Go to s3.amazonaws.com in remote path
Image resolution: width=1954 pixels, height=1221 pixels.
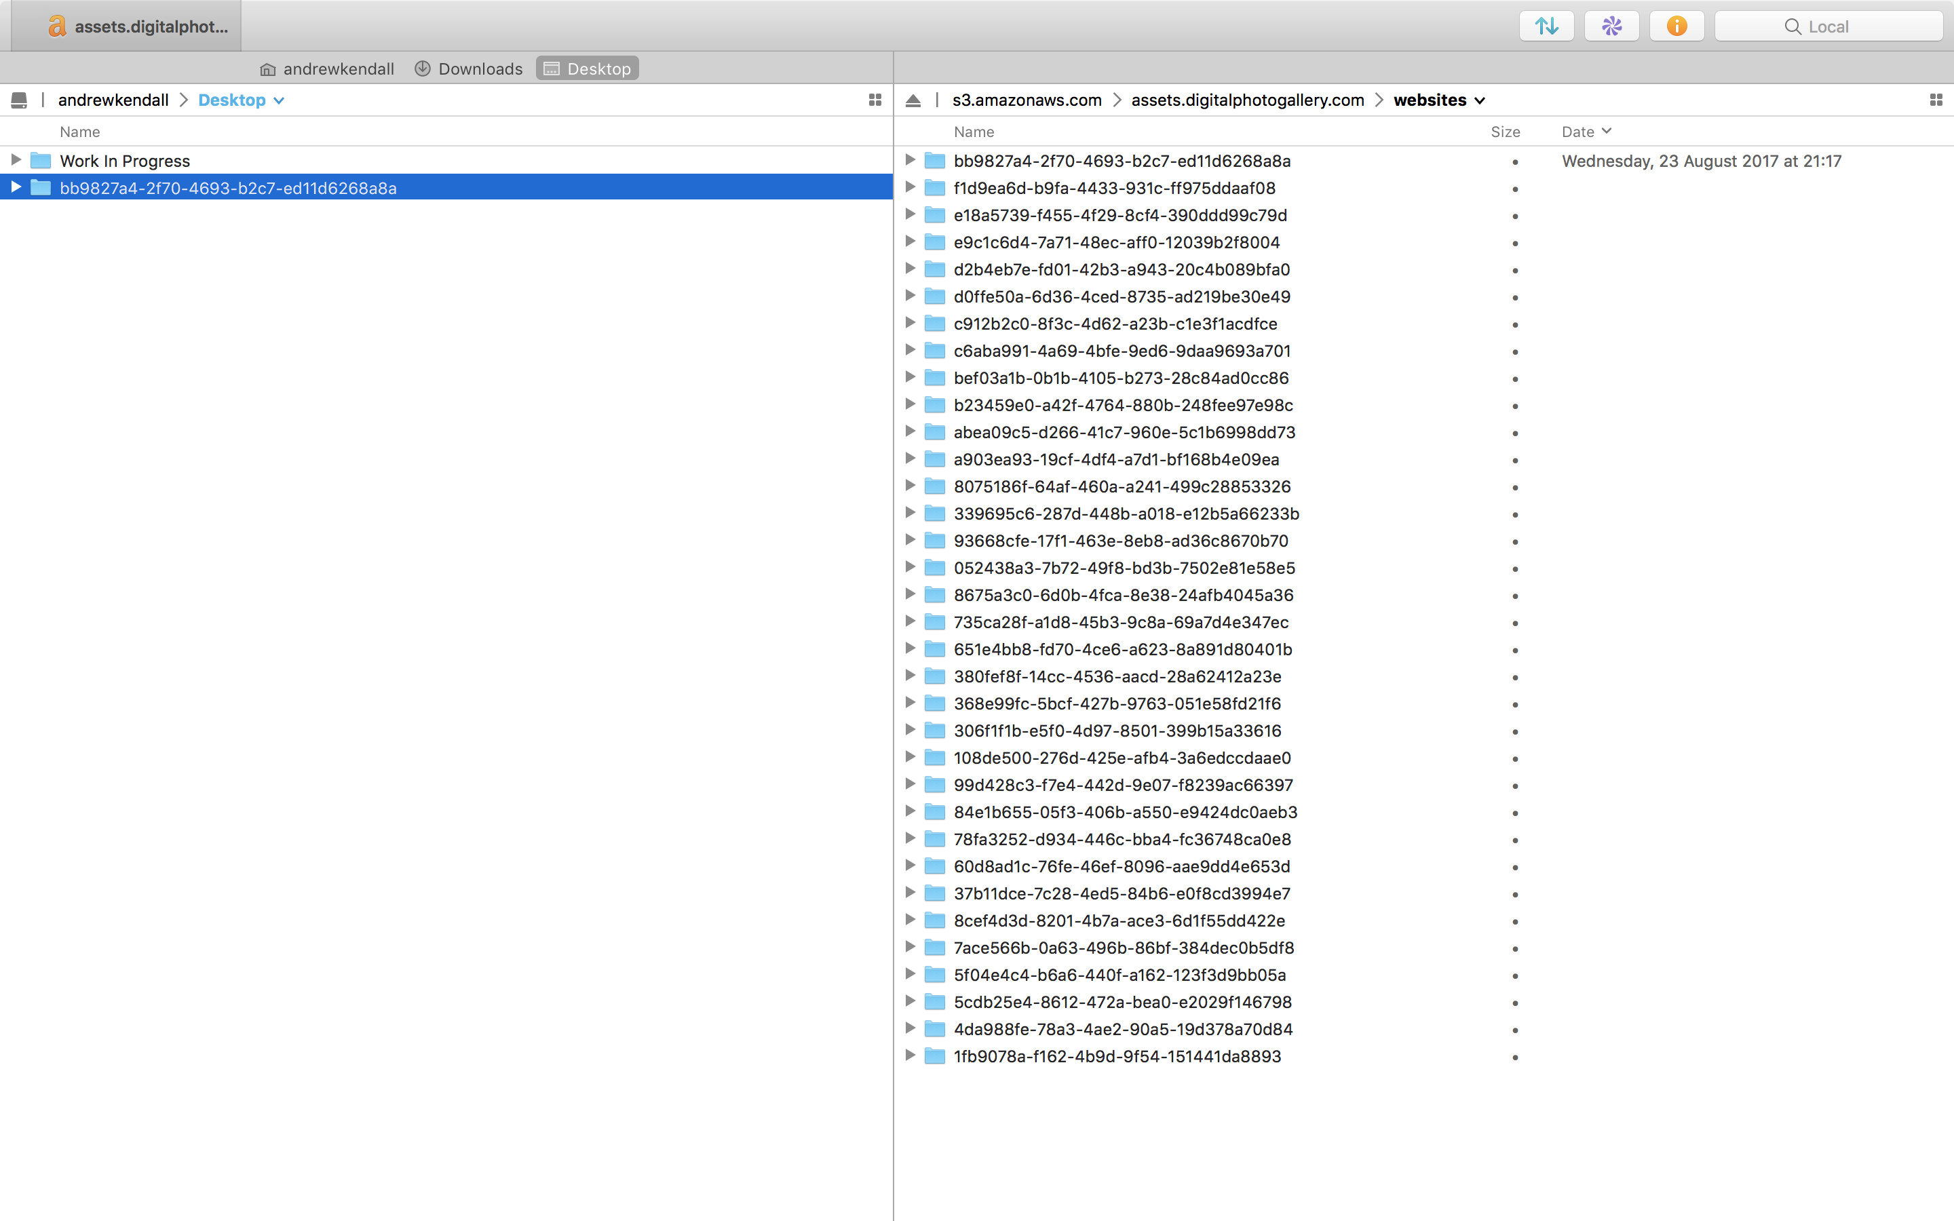pos(1027,100)
